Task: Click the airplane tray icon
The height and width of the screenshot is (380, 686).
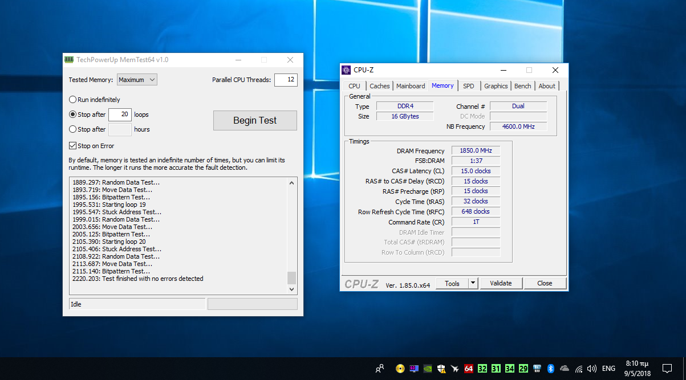Action: (x=455, y=368)
